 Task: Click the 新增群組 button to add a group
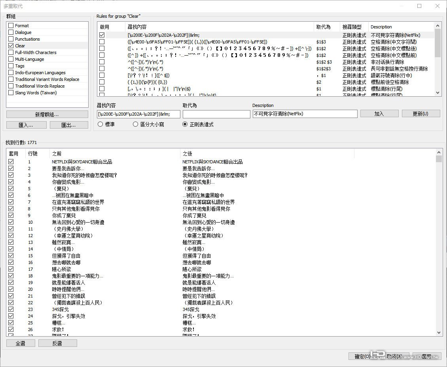47,114
